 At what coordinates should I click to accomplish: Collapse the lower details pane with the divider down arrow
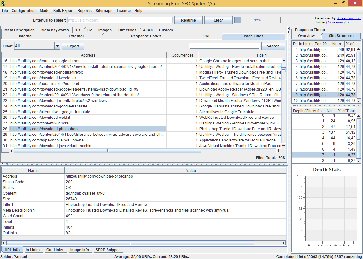7,164
